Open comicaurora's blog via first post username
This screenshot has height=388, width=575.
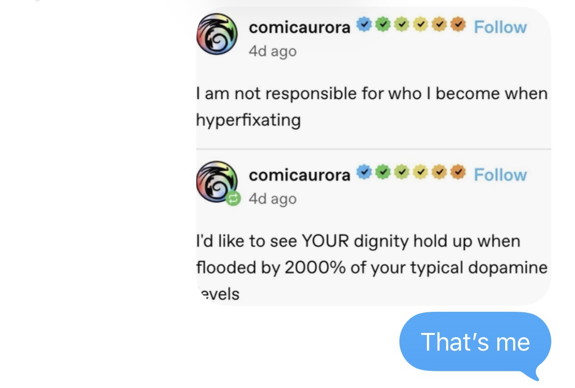click(x=300, y=28)
